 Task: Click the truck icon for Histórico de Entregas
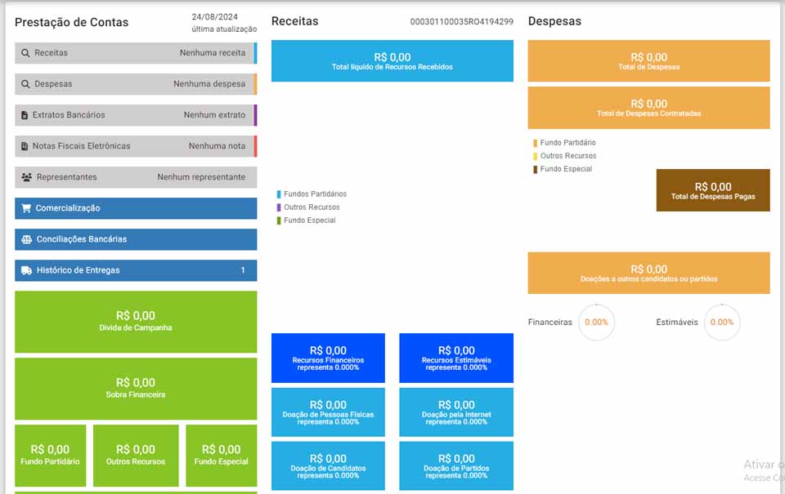click(27, 270)
